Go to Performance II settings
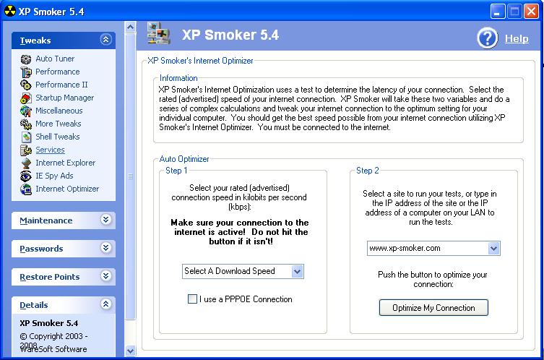Image resolution: width=544 pixels, height=360 pixels. click(x=61, y=85)
